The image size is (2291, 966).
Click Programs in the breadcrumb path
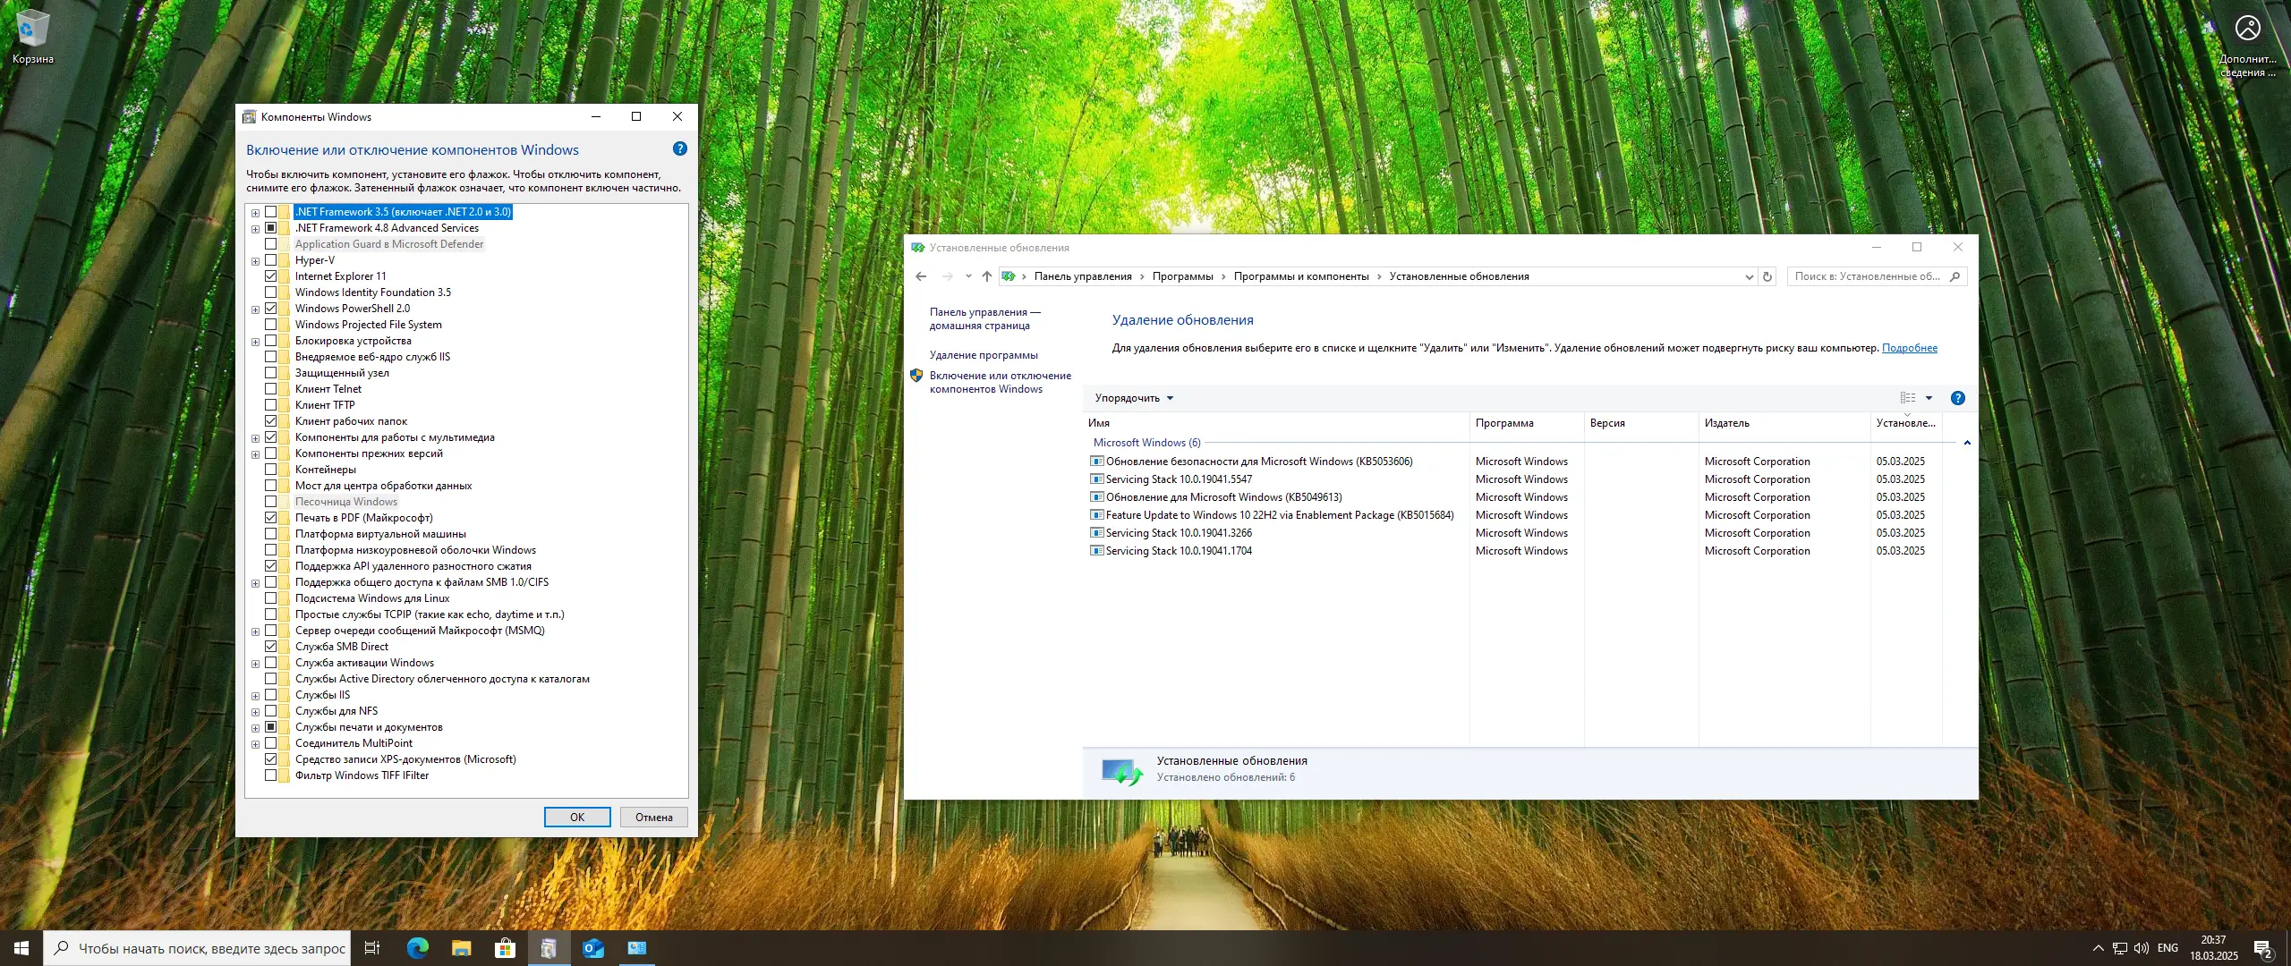1182,276
